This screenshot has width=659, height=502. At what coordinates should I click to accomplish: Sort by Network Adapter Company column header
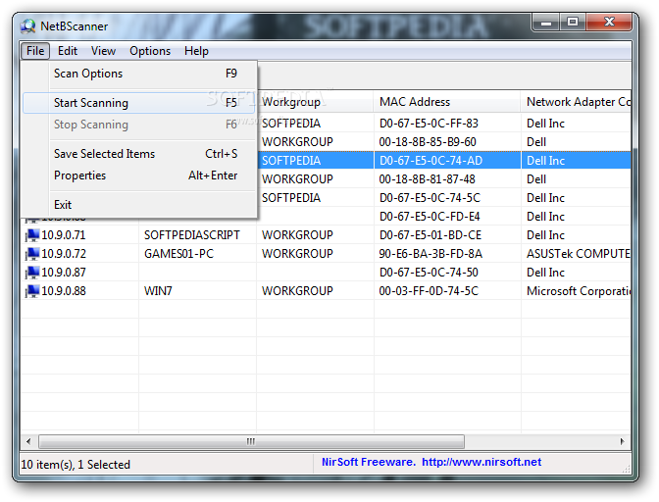(x=577, y=102)
